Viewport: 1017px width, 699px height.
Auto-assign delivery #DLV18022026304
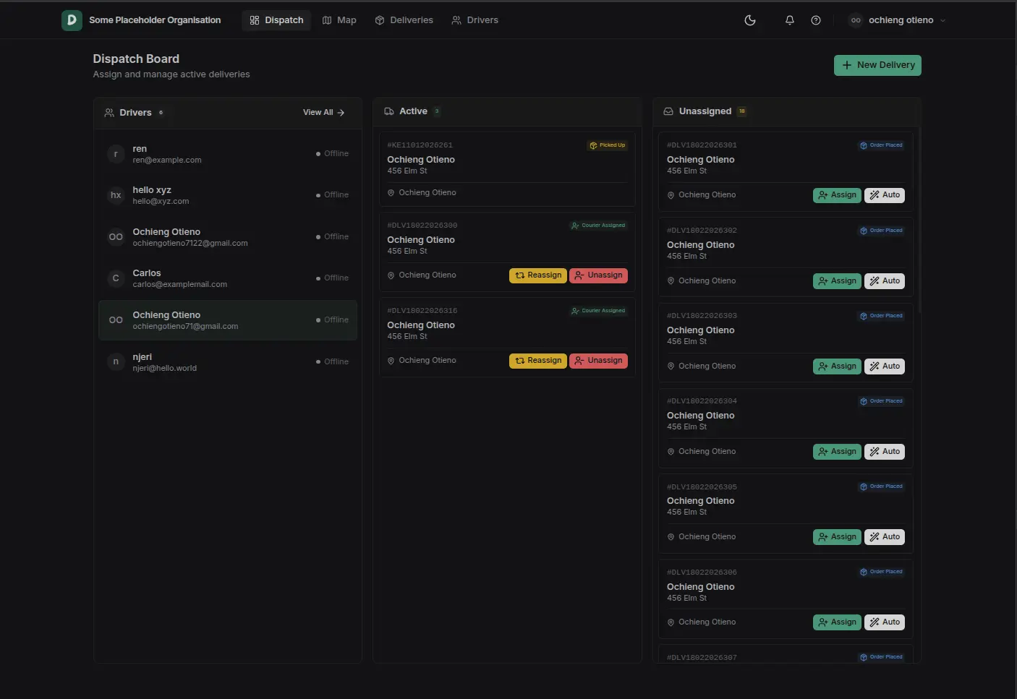885,452
